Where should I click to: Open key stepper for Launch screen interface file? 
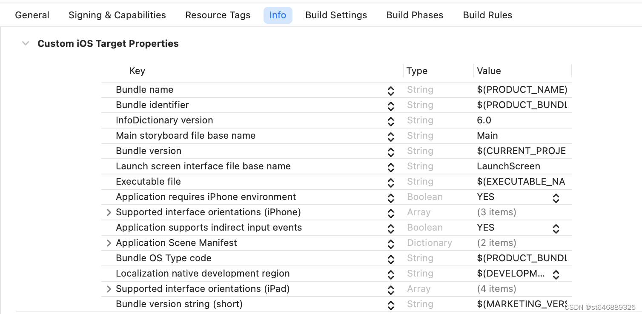(x=390, y=167)
